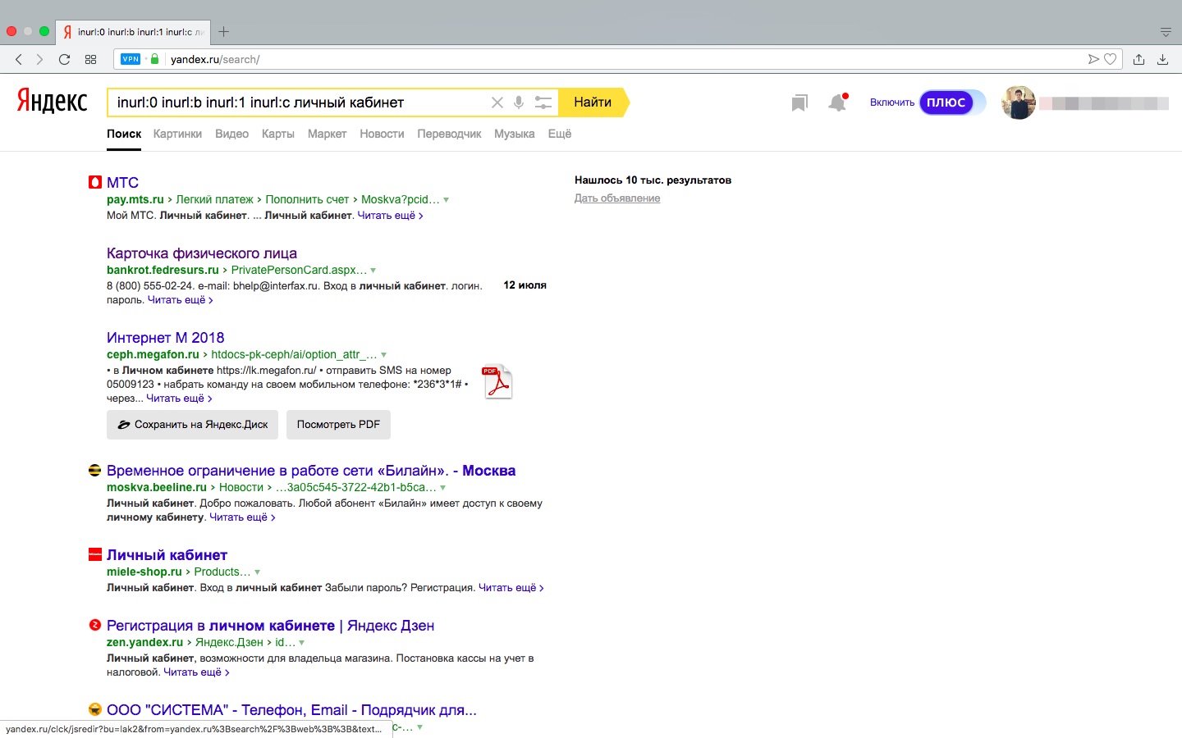
Task: Open the Билайн network restriction result
Action: pyautogui.click(x=311, y=471)
